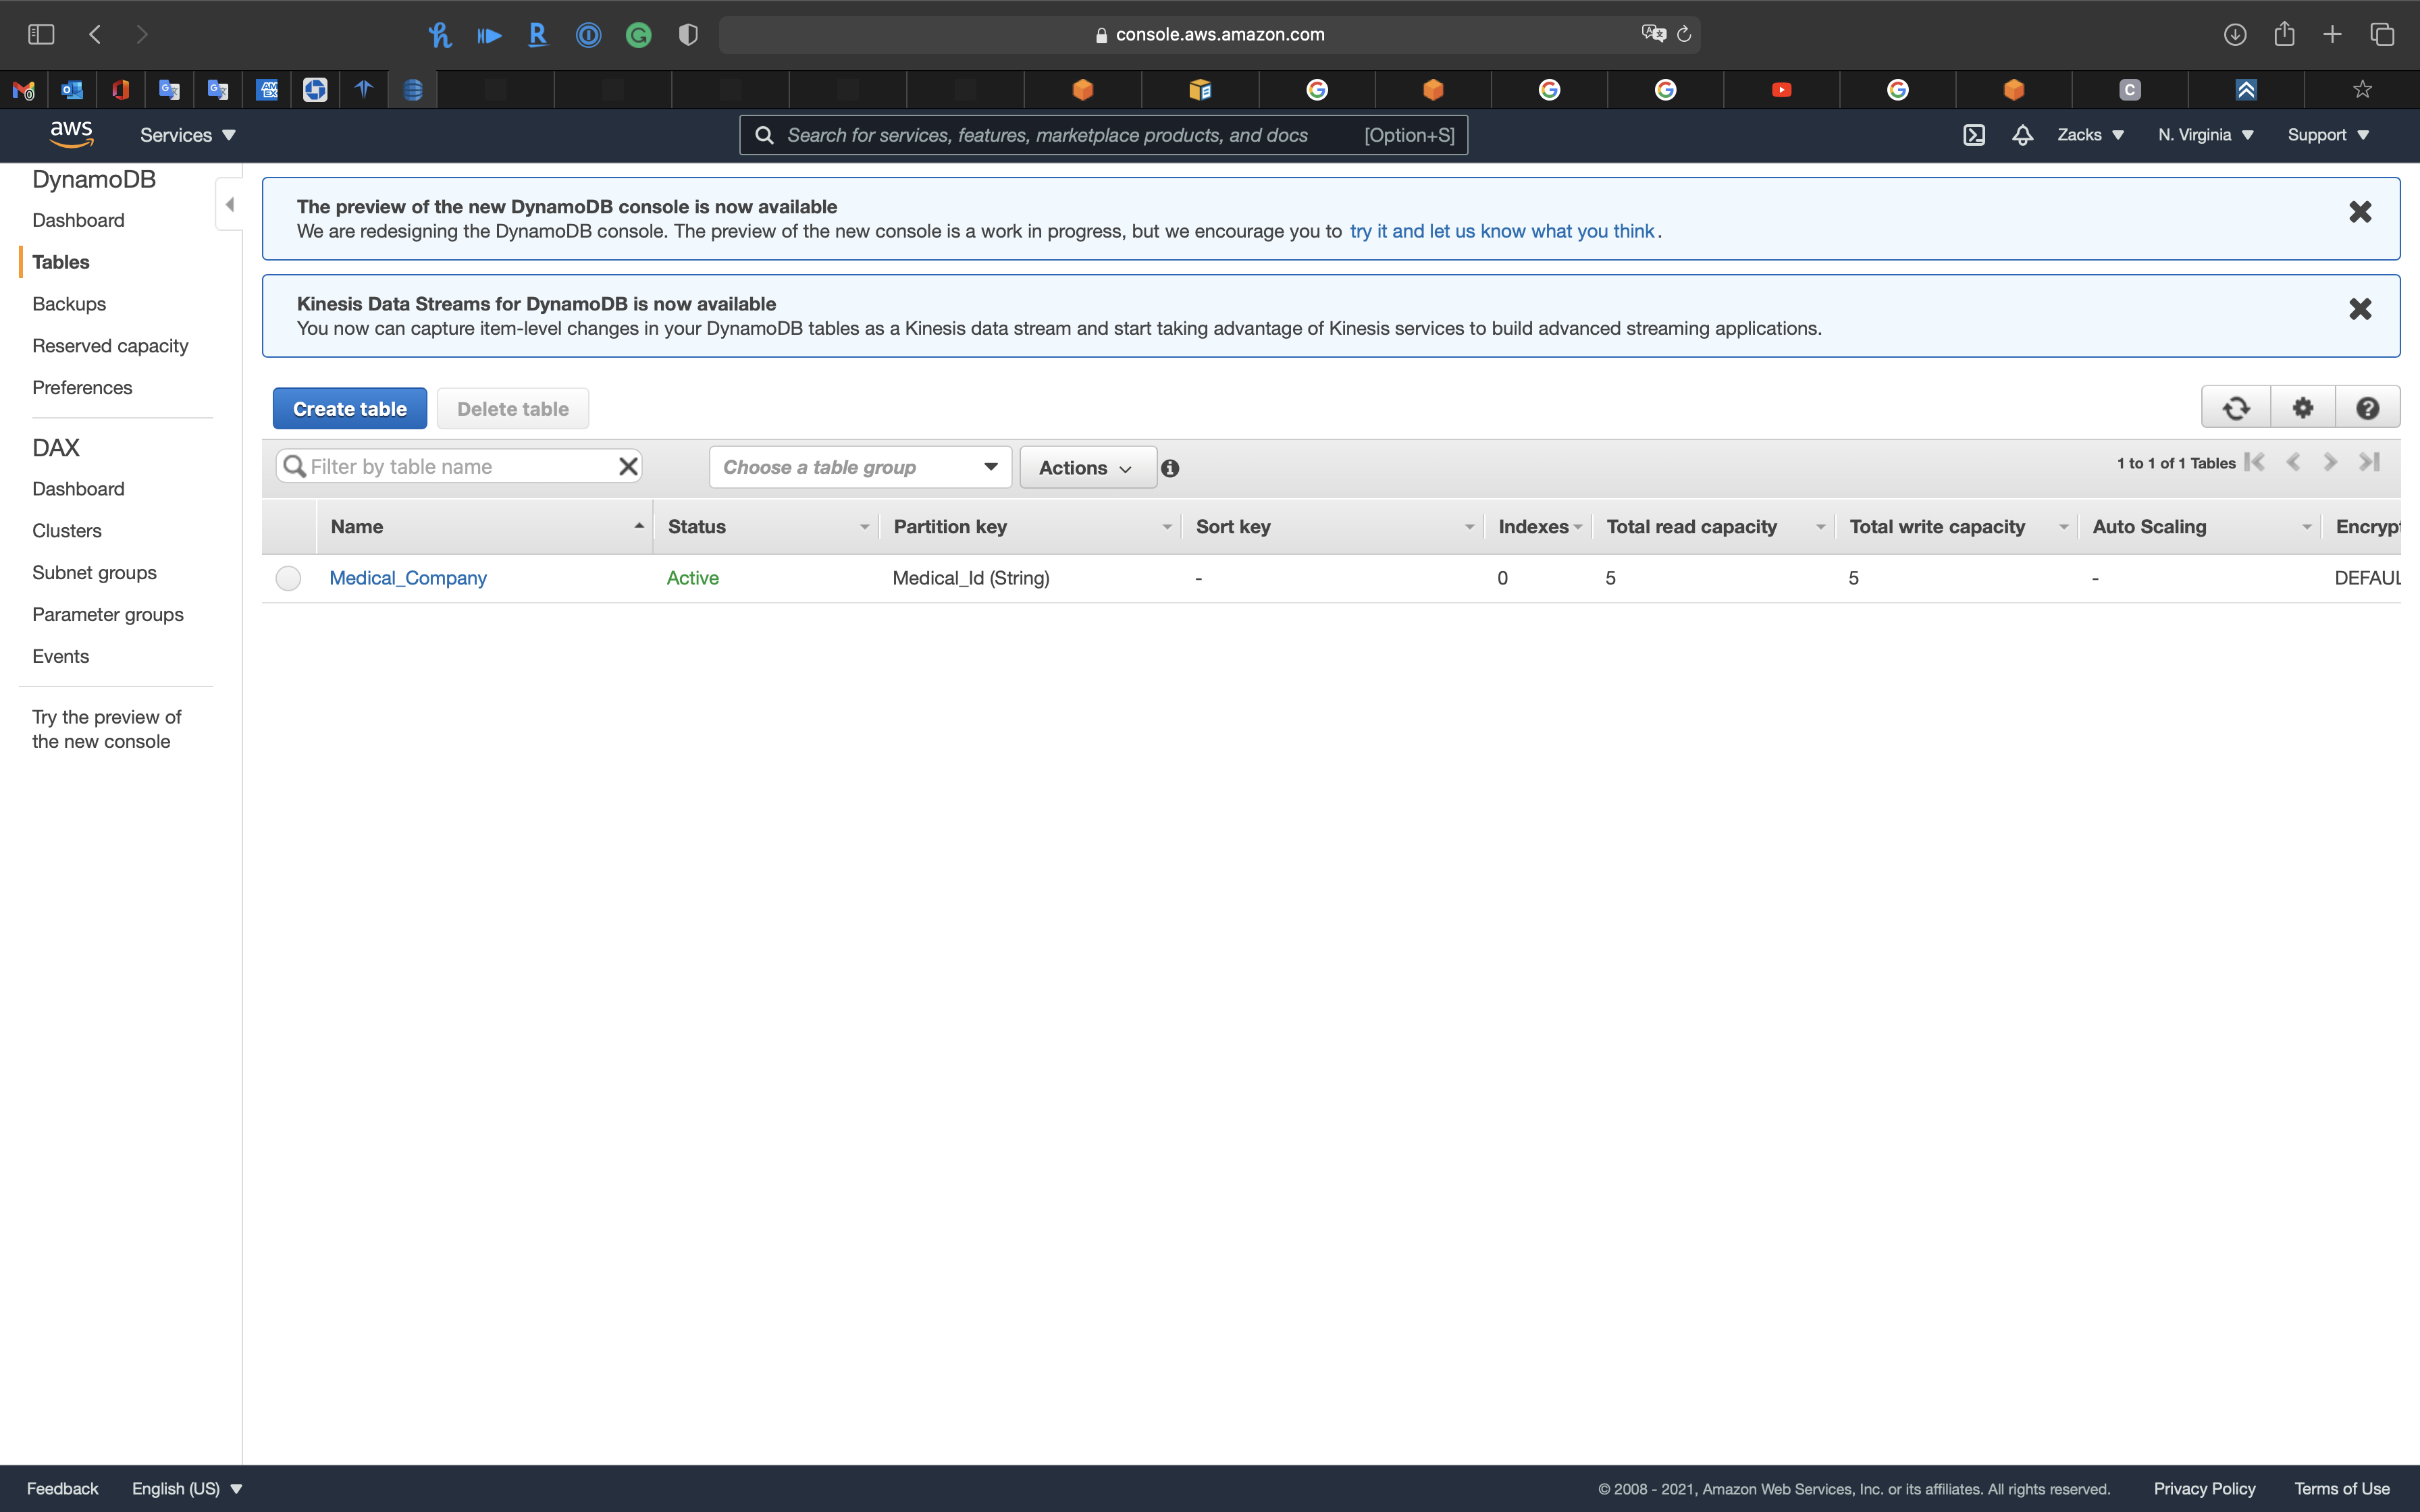The width and height of the screenshot is (2420, 1512).
Task: Expand the Actions dropdown
Action: pos(1087,468)
